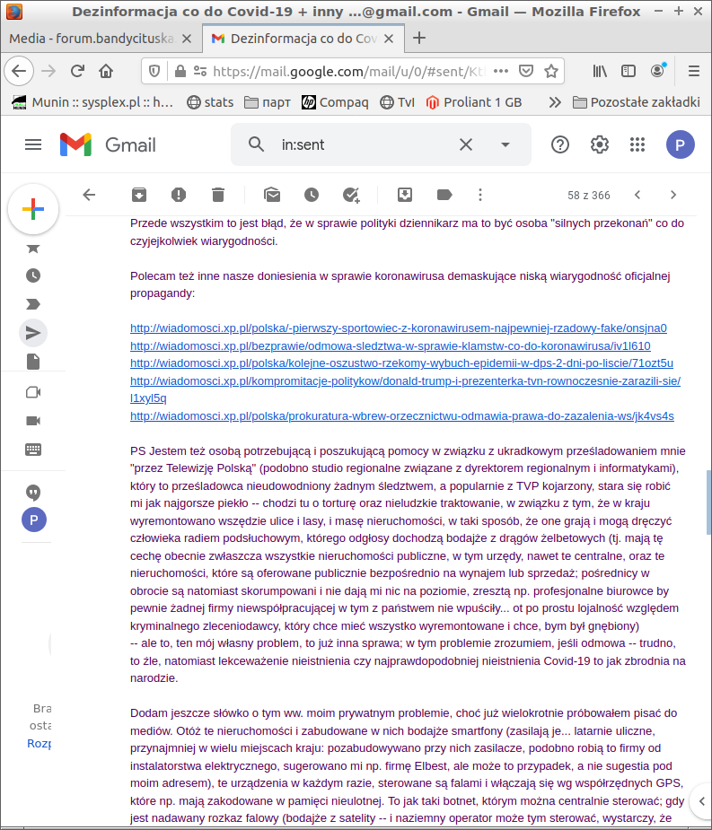The height and width of the screenshot is (830, 712).
Task: Open Sent folder in sidebar
Action: (x=33, y=332)
